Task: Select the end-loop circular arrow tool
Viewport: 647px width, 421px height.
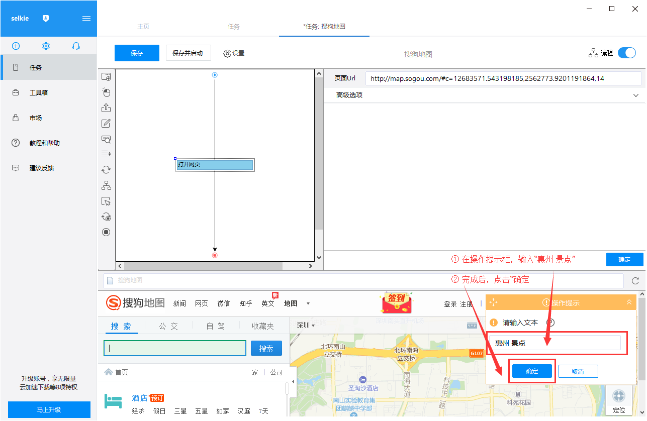Action: pos(106,217)
